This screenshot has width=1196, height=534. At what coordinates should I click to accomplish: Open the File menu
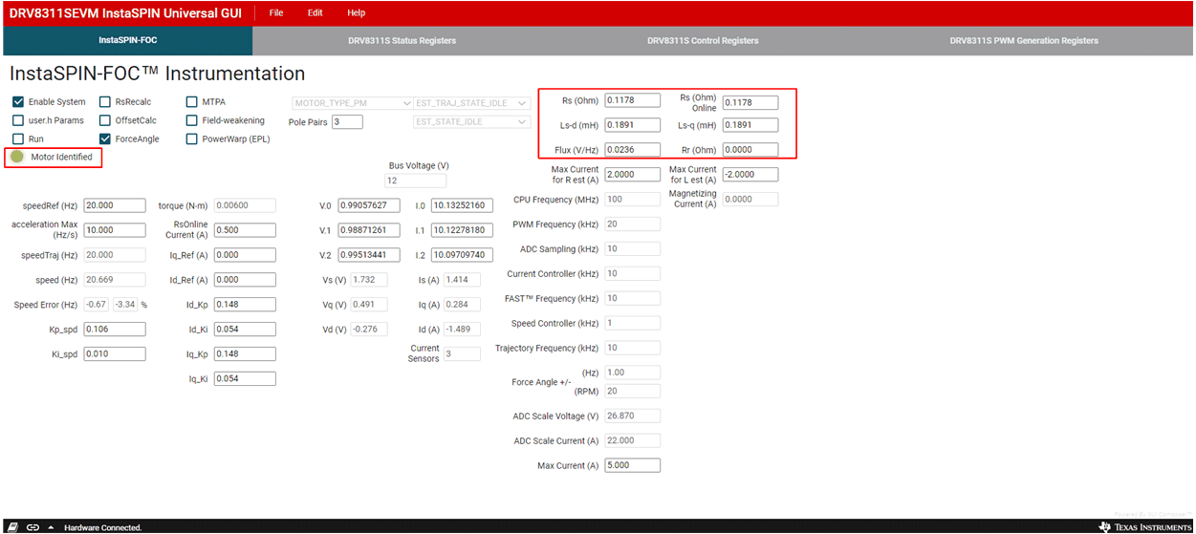[276, 13]
